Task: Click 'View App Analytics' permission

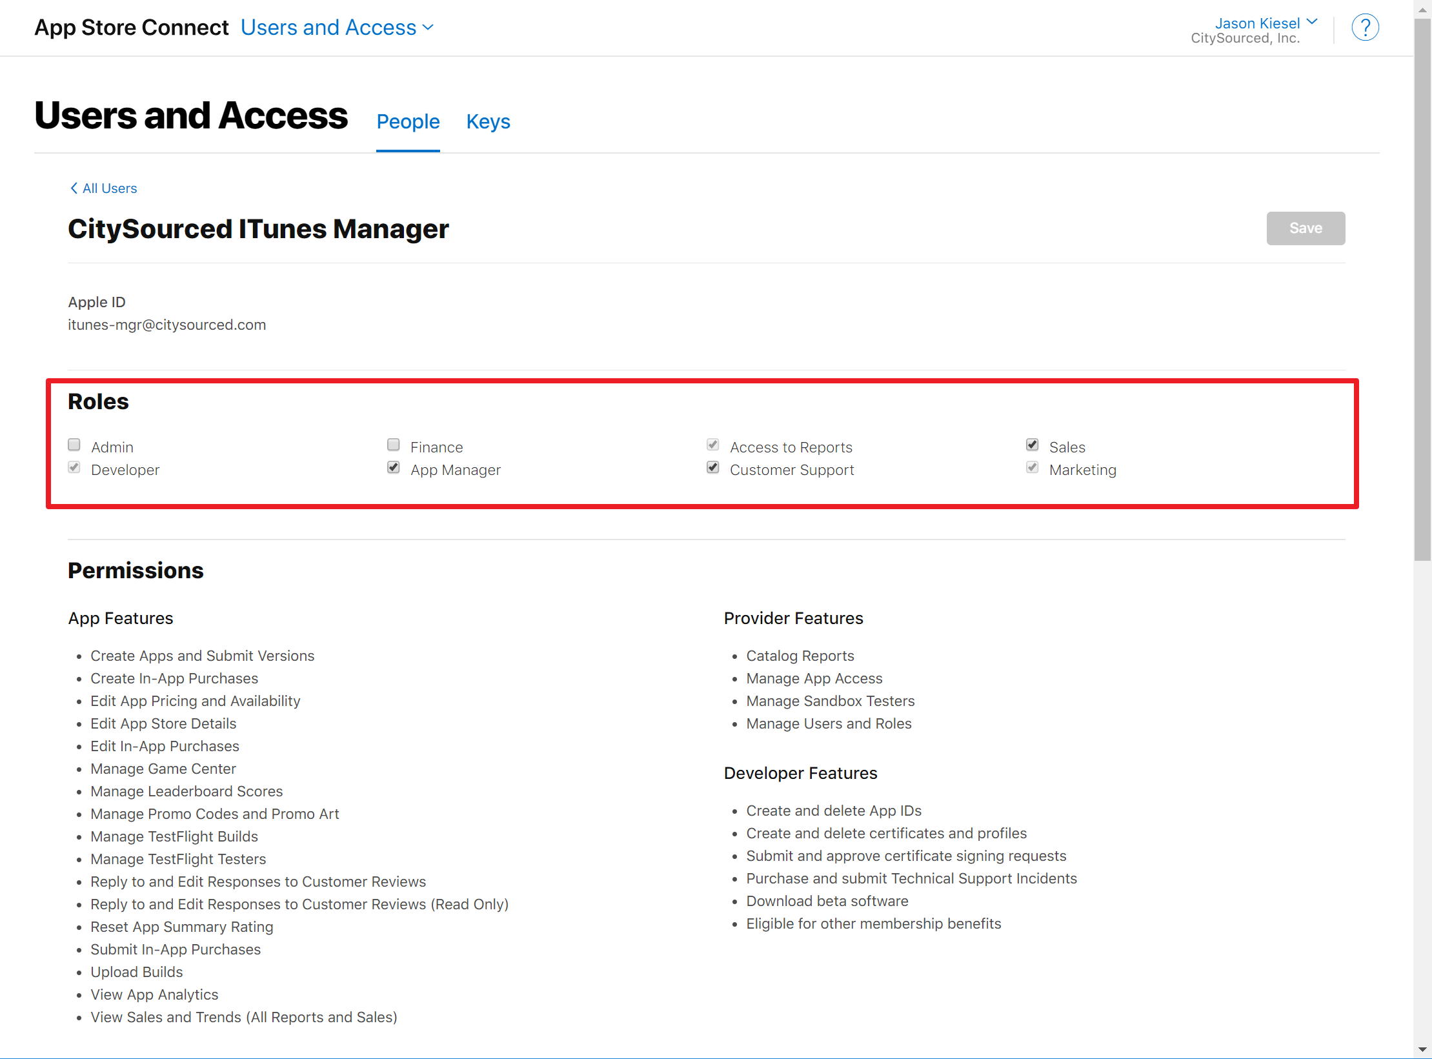Action: point(154,994)
